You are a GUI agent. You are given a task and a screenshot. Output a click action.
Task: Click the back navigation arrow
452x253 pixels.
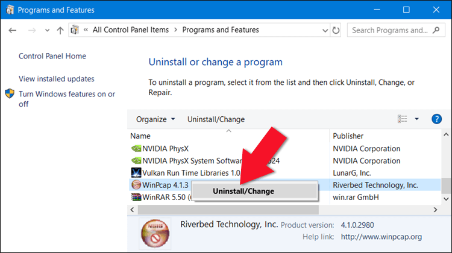coord(13,30)
